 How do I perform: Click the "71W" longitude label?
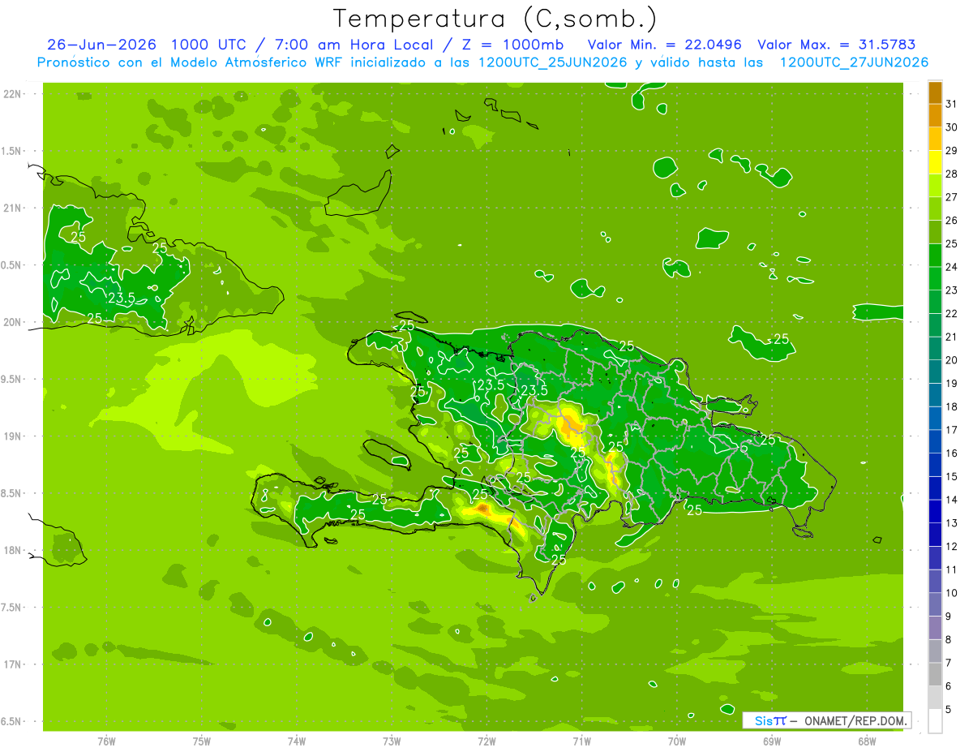581,741
